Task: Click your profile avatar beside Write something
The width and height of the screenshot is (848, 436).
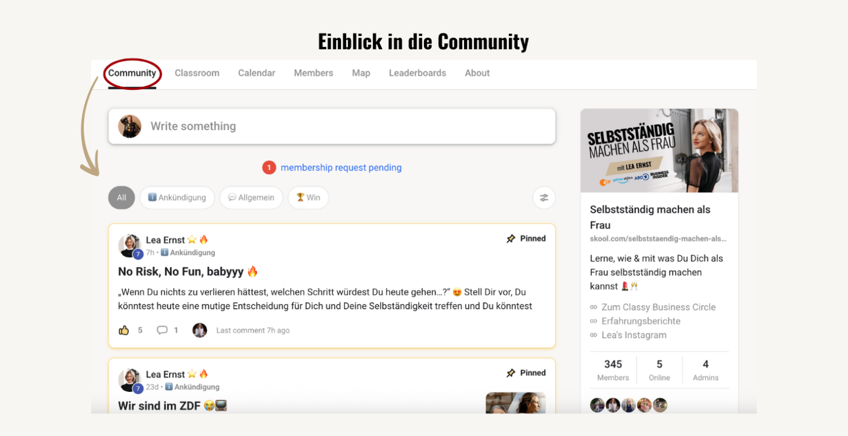Action: pyautogui.click(x=130, y=126)
